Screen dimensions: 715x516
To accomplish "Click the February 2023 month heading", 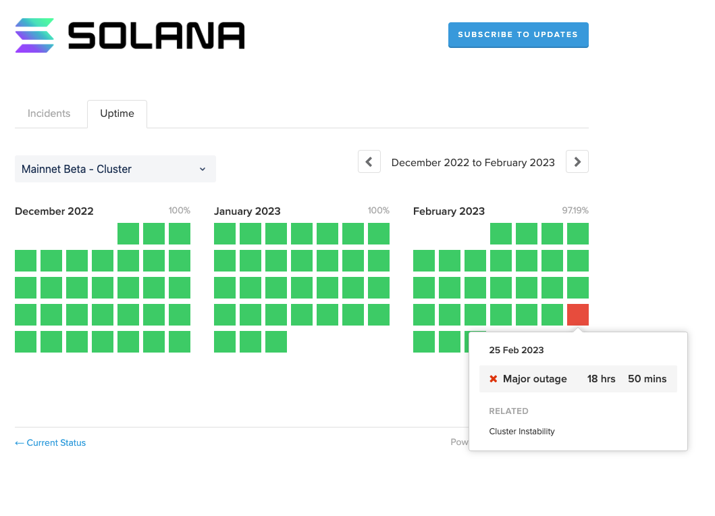I will 449,211.
